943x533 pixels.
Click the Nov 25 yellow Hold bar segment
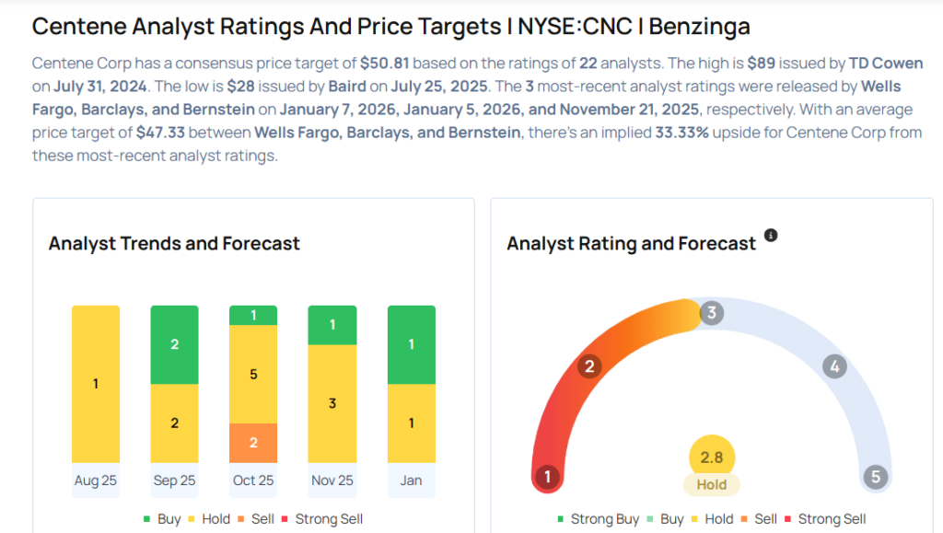tap(332, 403)
